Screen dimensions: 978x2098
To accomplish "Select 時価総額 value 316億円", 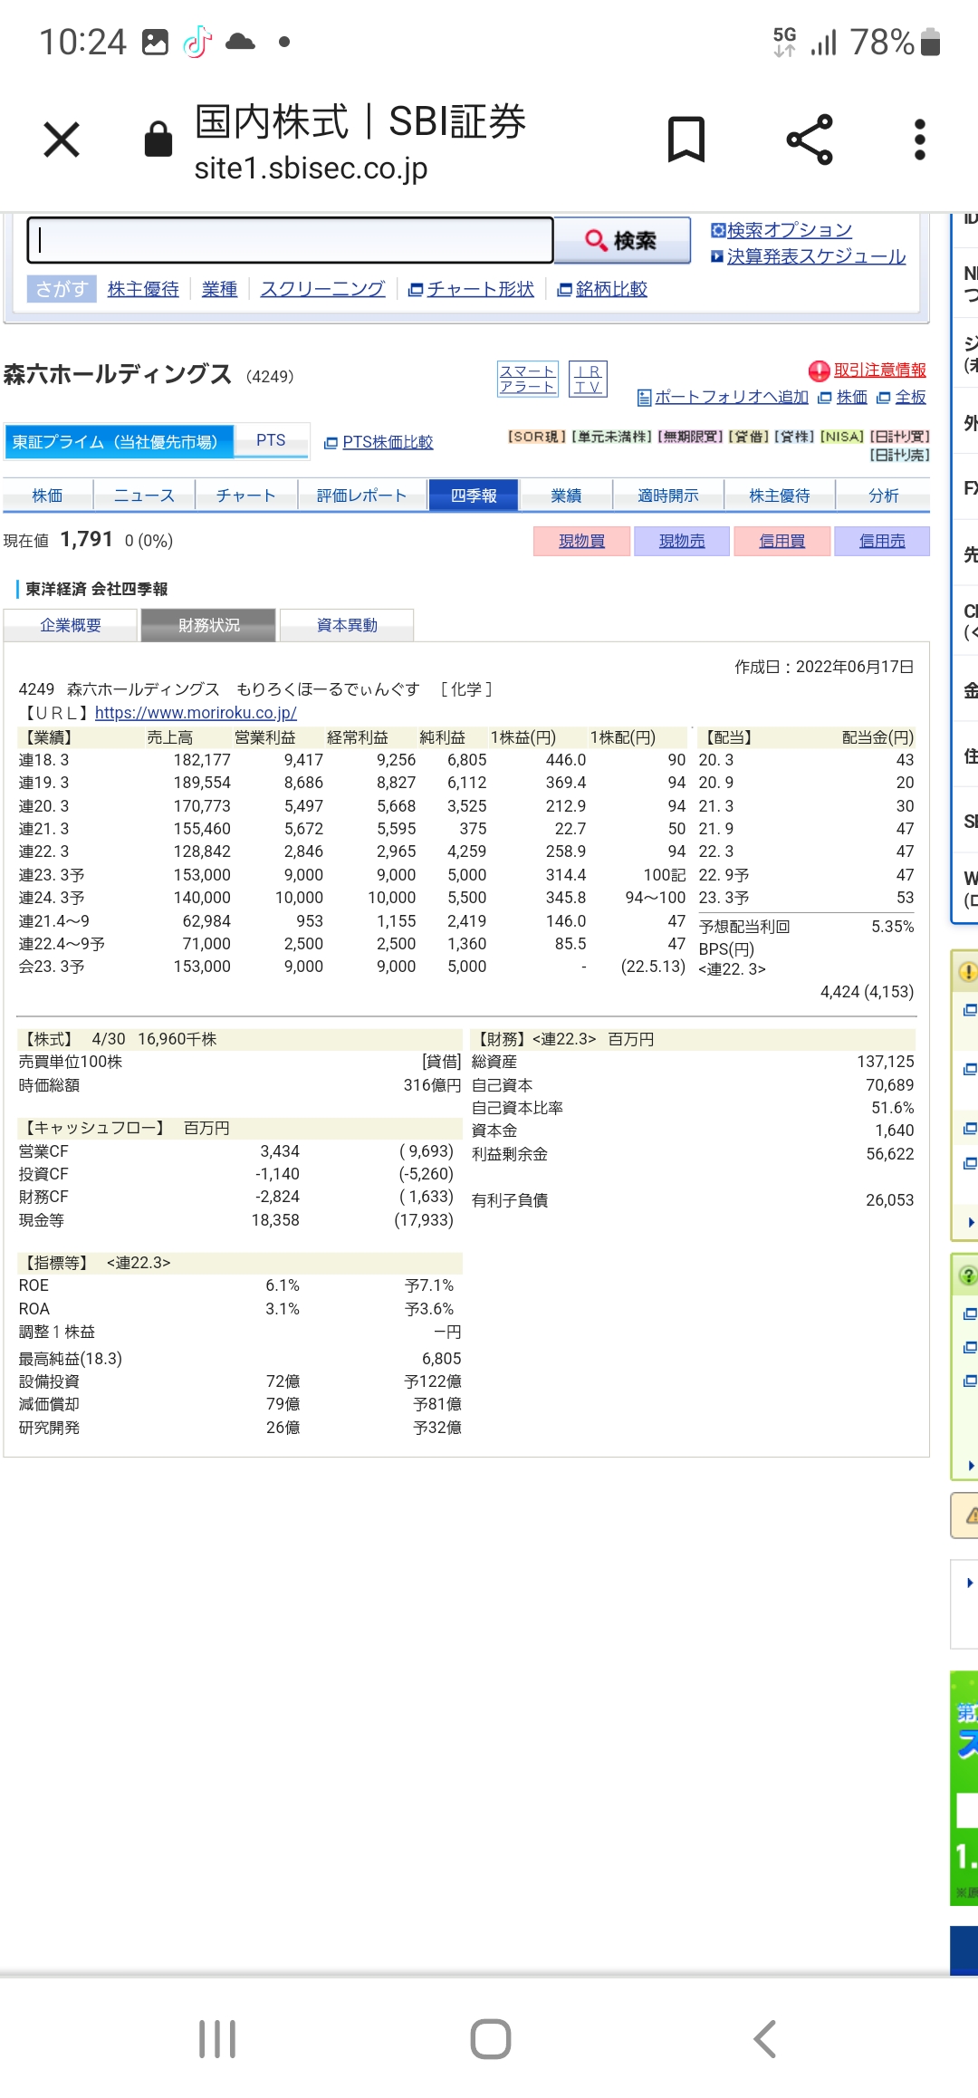I will pos(432,1085).
